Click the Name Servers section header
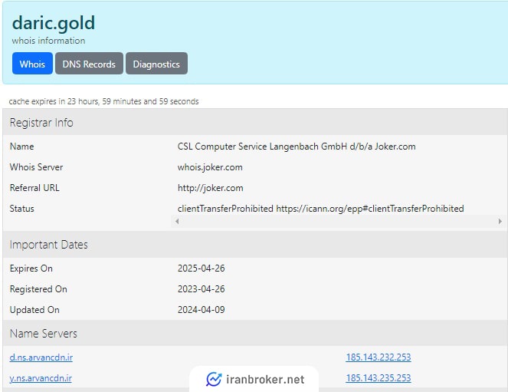 click(255, 333)
